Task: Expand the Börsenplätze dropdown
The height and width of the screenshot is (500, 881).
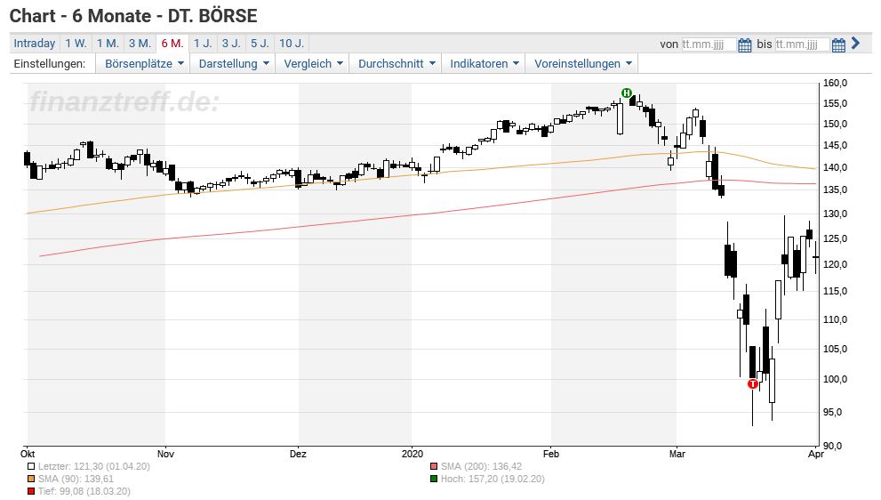Action: click(143, 63)
